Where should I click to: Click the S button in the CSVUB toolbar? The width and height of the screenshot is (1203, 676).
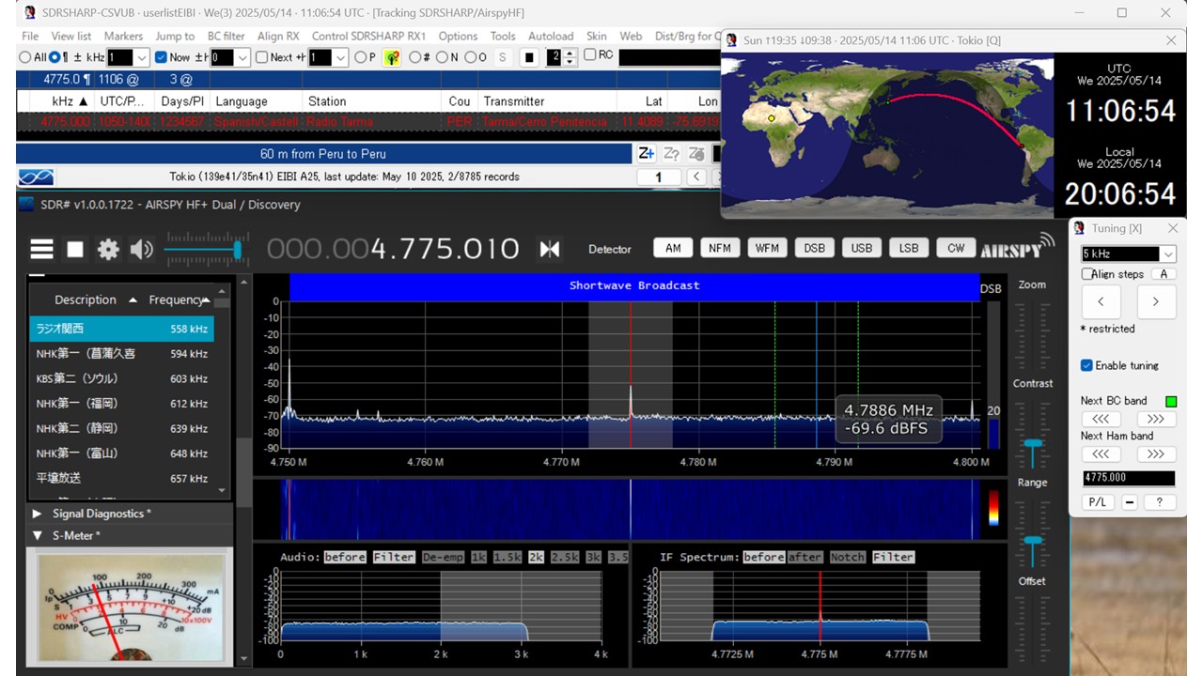click(x=502, y=57)
